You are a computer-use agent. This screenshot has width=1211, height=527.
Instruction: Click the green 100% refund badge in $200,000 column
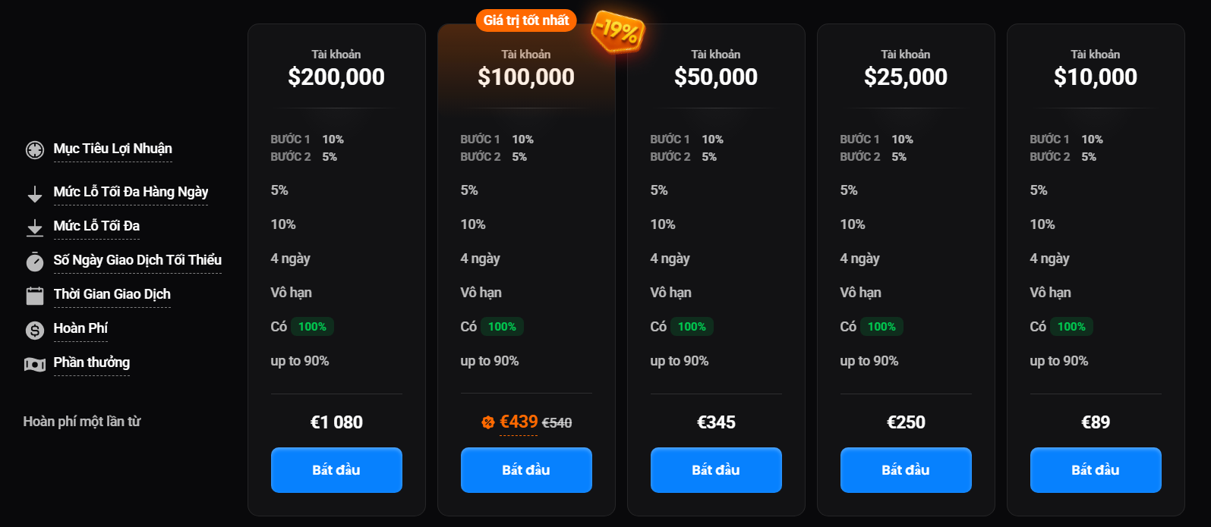pos(312,327)
